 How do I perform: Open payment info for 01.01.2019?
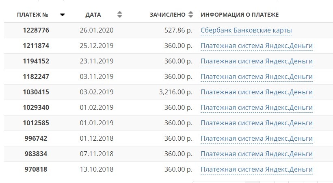coord(257,123)
